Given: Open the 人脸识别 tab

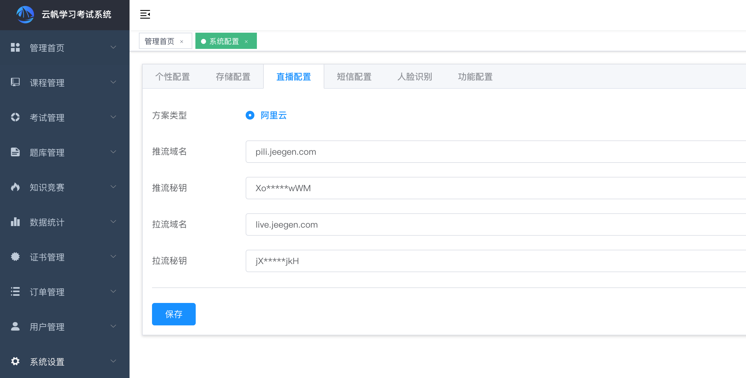Looking at the screenshot, I should click(415, 77).
